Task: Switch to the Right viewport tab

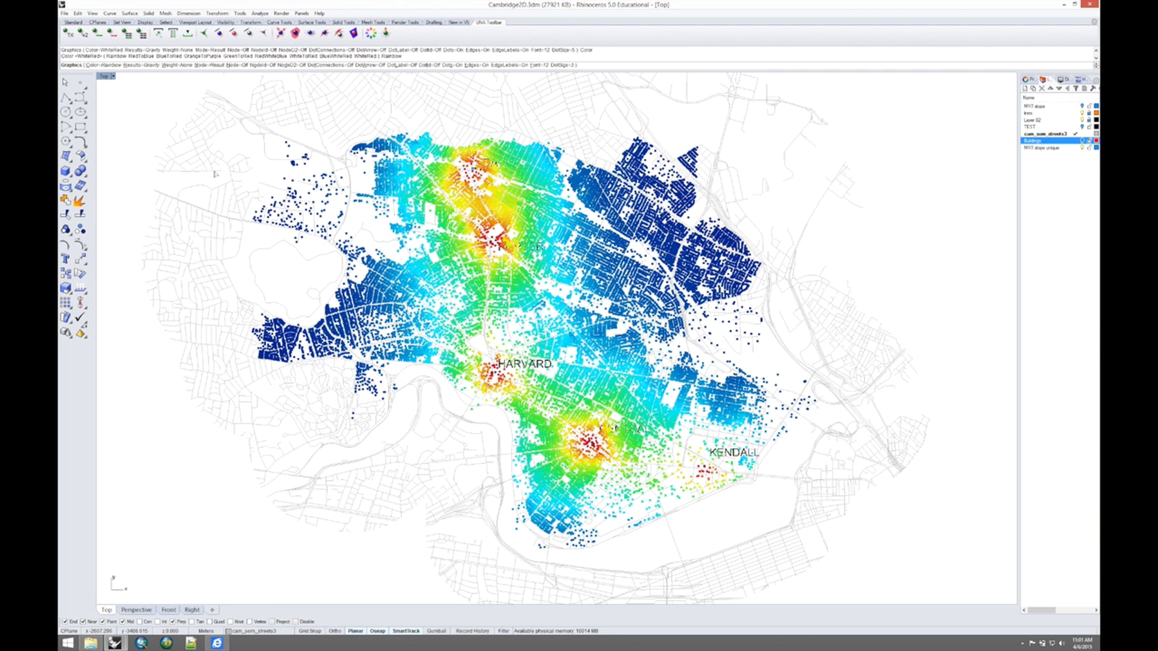Action: [x=192, y=610]
